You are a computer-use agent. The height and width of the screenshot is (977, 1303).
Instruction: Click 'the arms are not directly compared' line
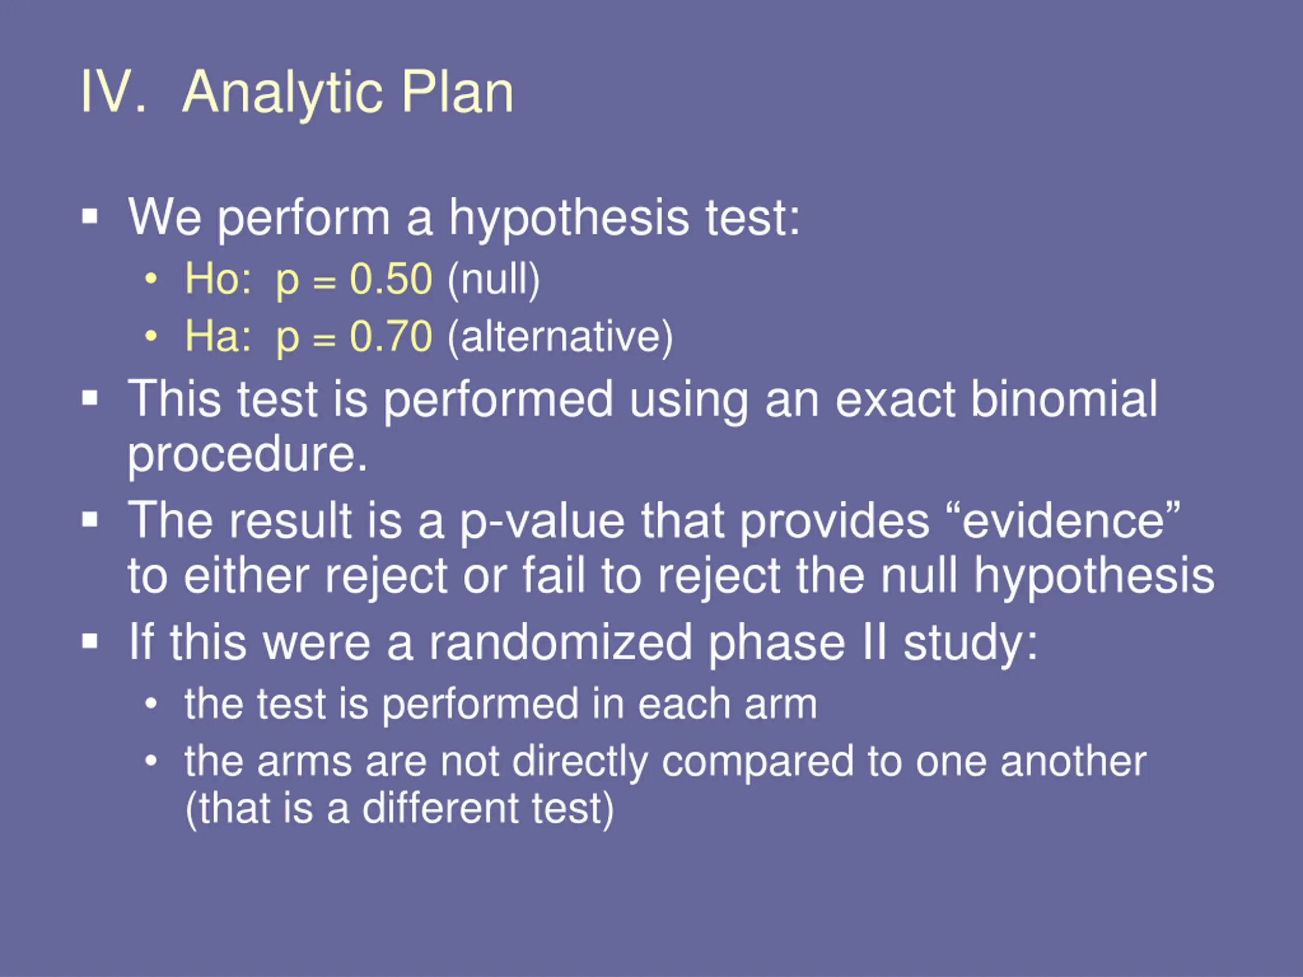666,762
